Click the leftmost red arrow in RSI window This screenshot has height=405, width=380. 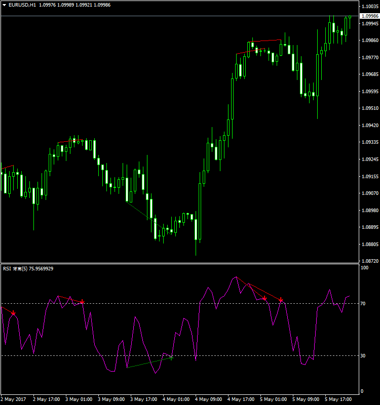14,314
